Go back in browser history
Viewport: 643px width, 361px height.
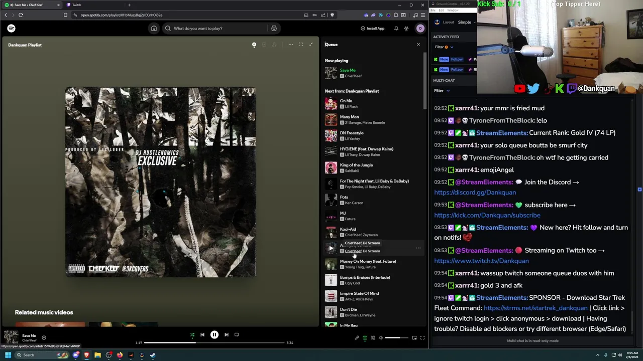pyautogui.click(x=6, y=15)
